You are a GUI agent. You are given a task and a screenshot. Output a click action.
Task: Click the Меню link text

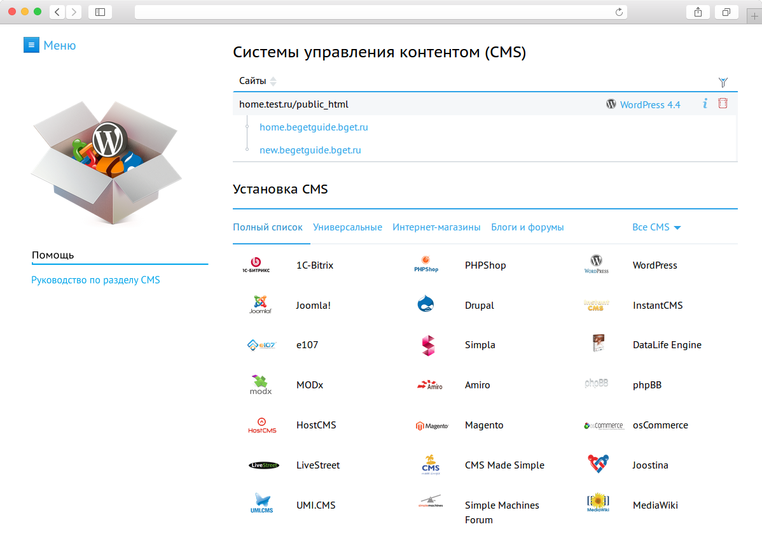pyautogui.click(x=60, y=45)
